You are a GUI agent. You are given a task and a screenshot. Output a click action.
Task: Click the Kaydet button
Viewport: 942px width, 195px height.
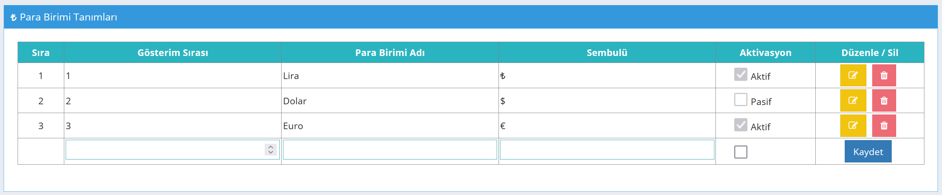click(868, 151)
